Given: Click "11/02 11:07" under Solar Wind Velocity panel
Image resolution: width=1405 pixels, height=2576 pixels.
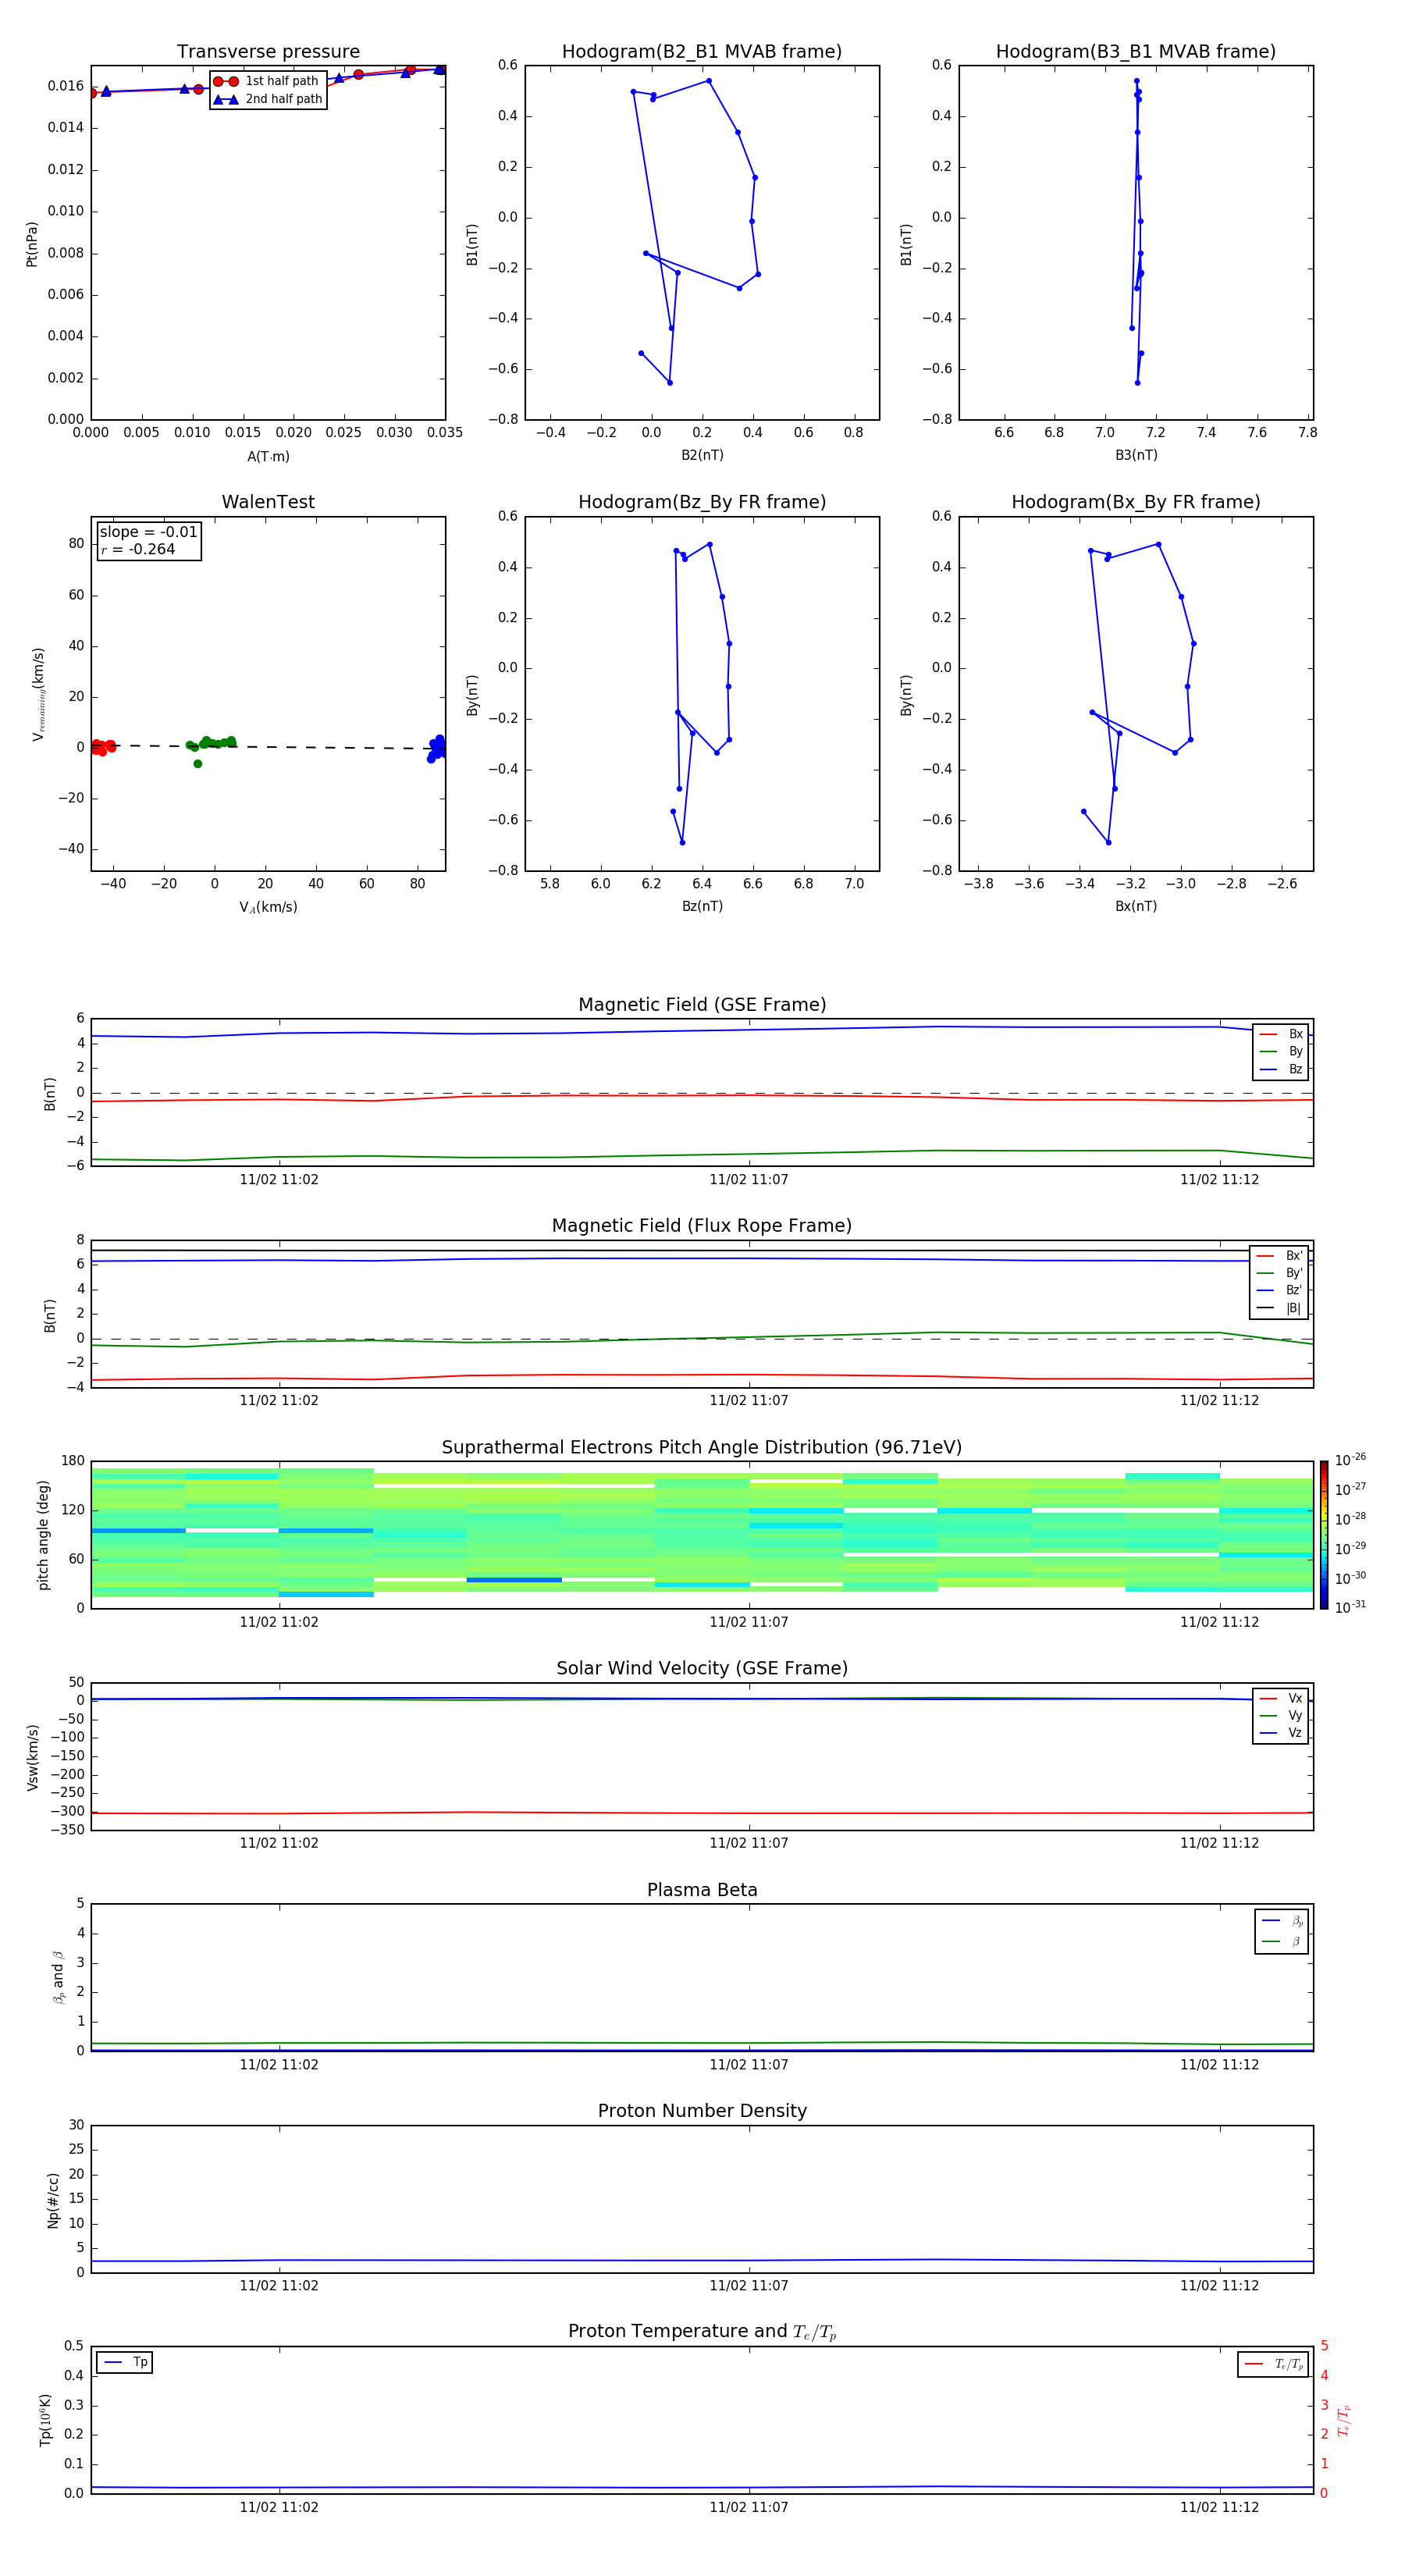Looking at the screenshot, I should (749, 1843).
